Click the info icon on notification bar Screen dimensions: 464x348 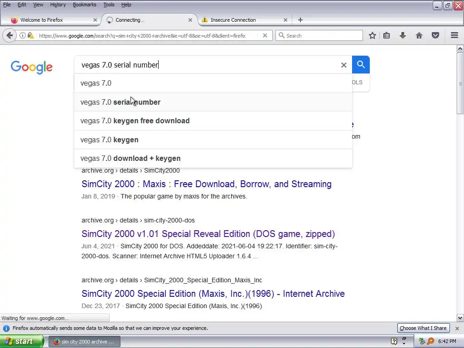pyautogui.click(x=6, y=328)
